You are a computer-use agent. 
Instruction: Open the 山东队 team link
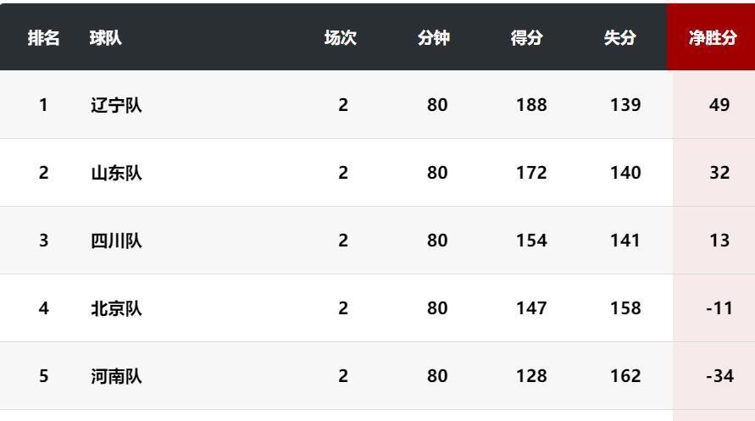pyautogui.click(x=116, y=173)
